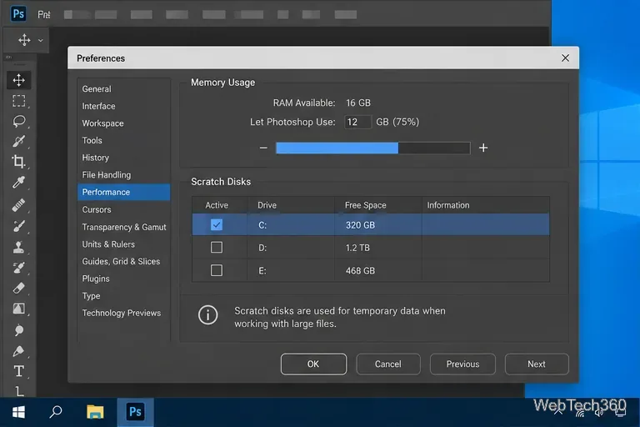Screen dimensions: 640x427
Task: Click Photoshop icon in the taskbar
Action: tap(135, 412)
